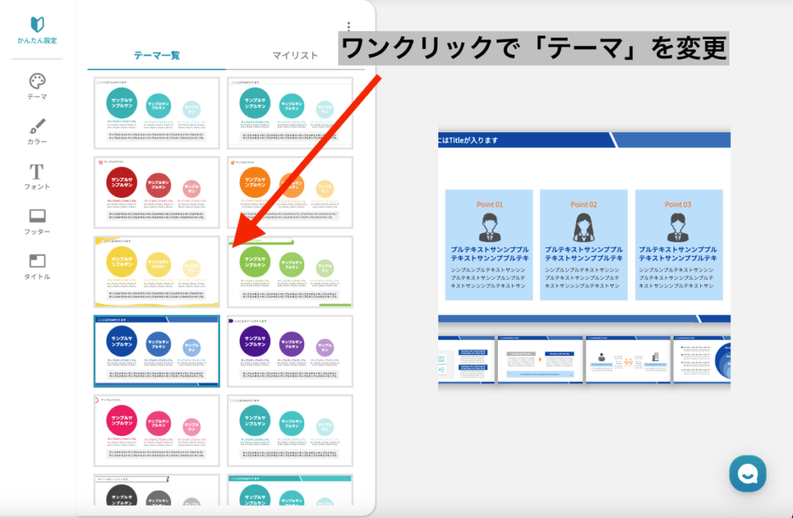Click the Point 02 card in preview
Screen dimensions: 793x518
pyautogui.click(x=584, y=245)
